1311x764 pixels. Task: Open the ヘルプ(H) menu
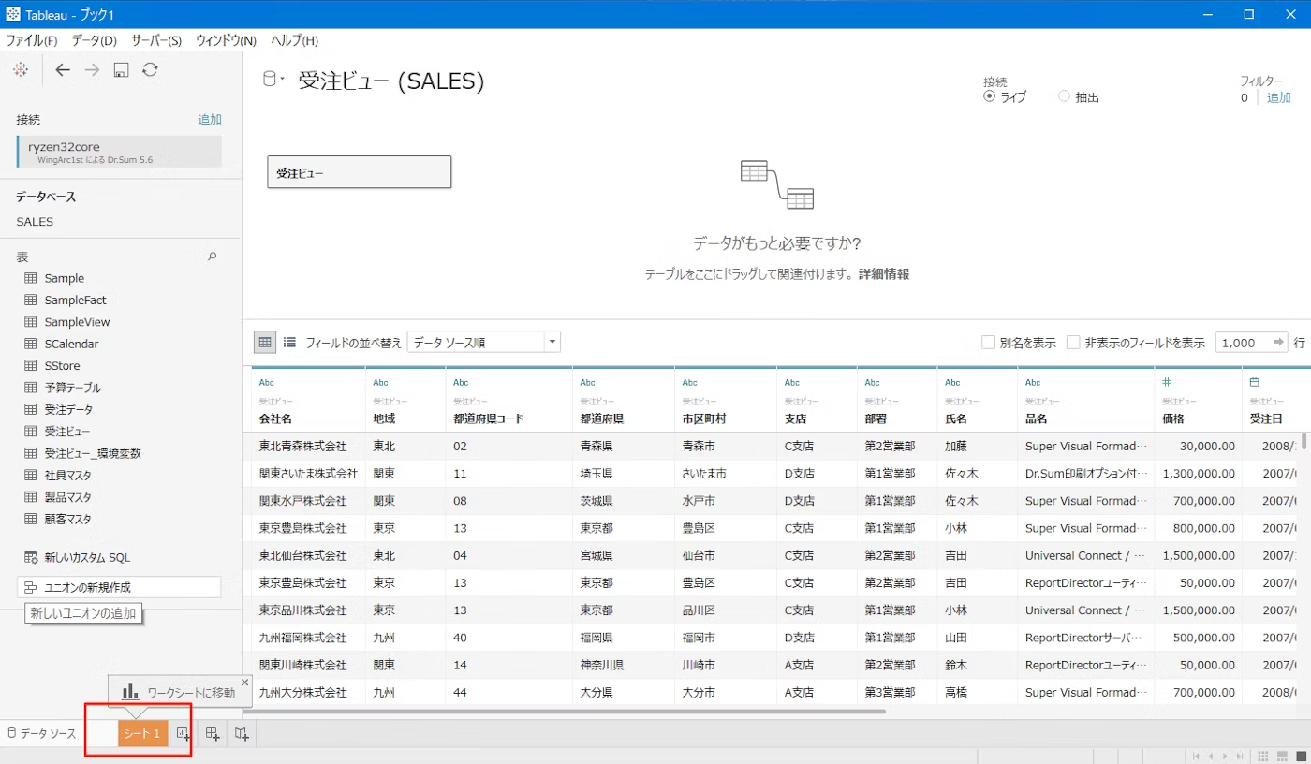point(294,40)
